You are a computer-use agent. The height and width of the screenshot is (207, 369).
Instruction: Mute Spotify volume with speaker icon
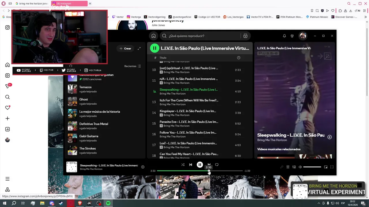point(300,167)
